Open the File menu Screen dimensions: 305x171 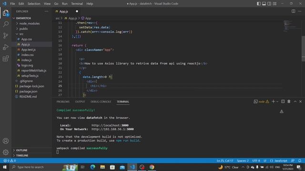click(x=12, y=4)
